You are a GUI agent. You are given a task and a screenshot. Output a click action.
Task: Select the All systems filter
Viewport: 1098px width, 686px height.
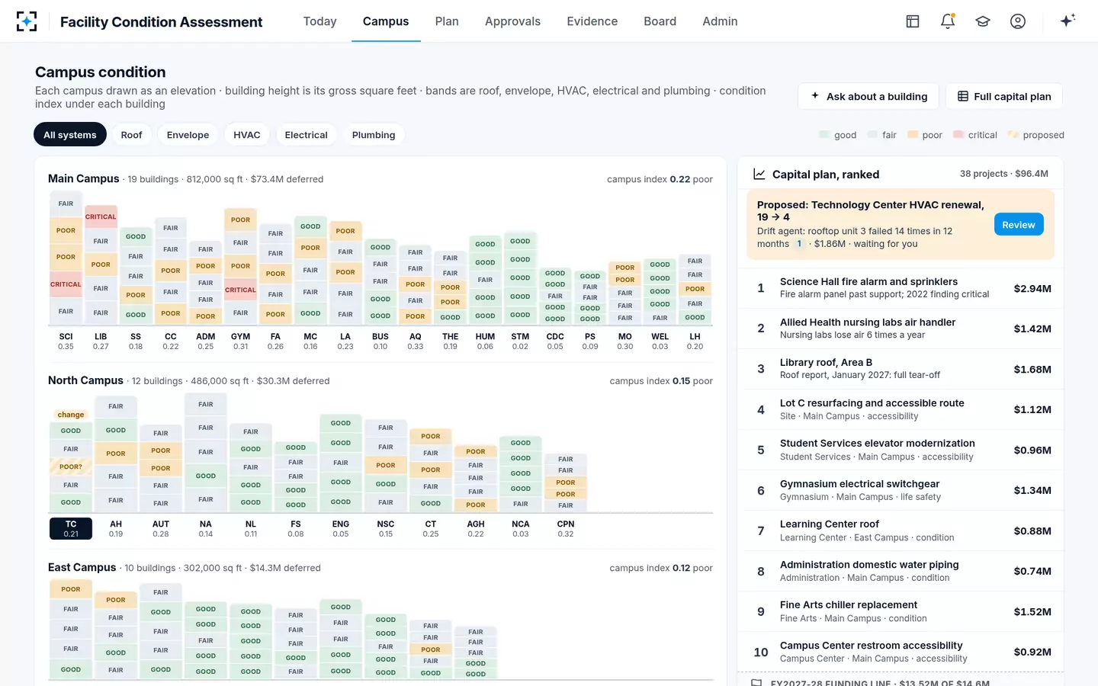pyautogui.click(x=70, y=135)
